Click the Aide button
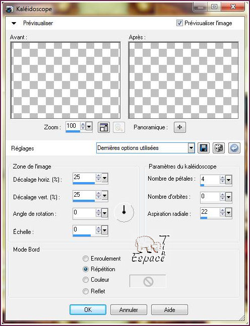Screen dimensions: 250x326 [169, 310]
